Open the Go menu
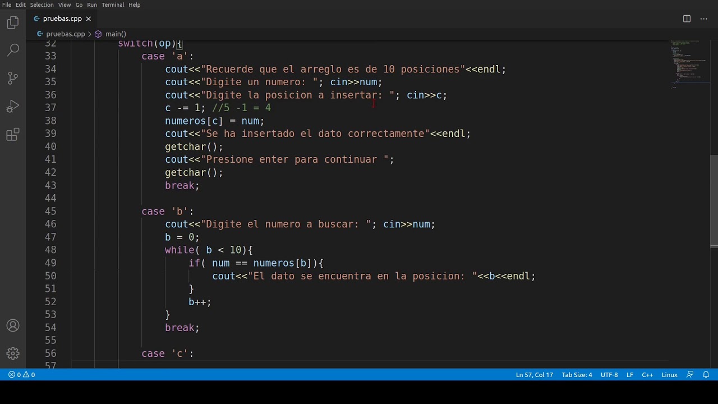This screenshot has width=718, height=404. [79, 4]
